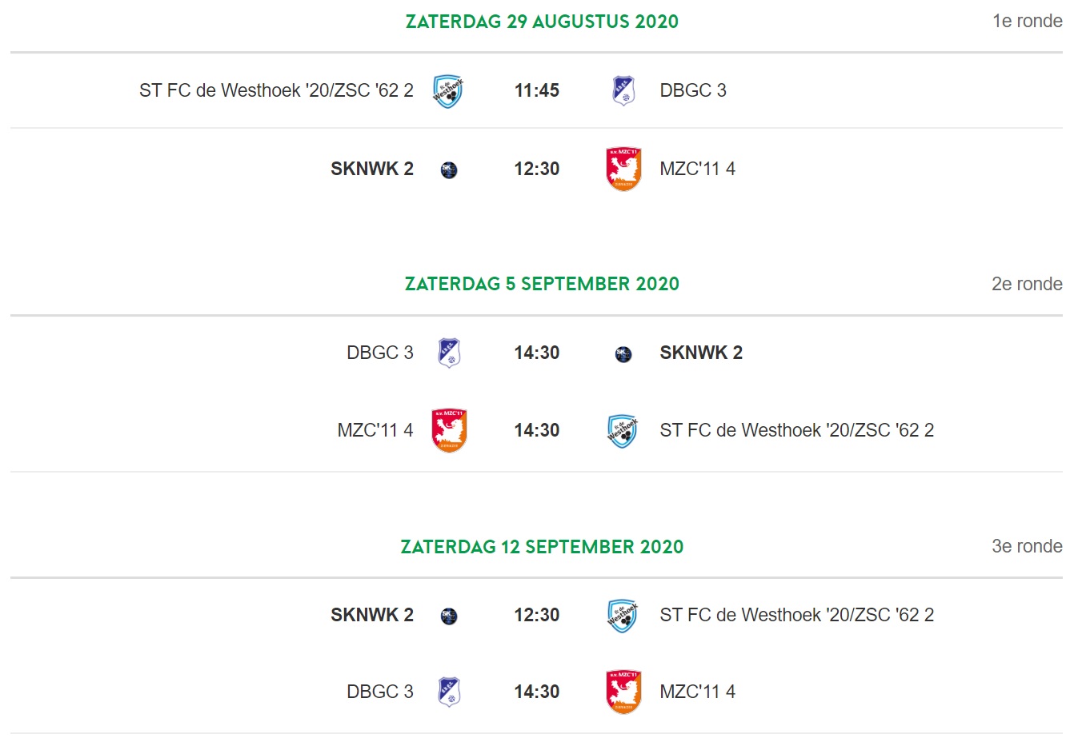Image resolution: width=1082 pixels, height=754 pixels.
Task: Click DBGC logo in the 11:45 match
Action: click(623, 90)
